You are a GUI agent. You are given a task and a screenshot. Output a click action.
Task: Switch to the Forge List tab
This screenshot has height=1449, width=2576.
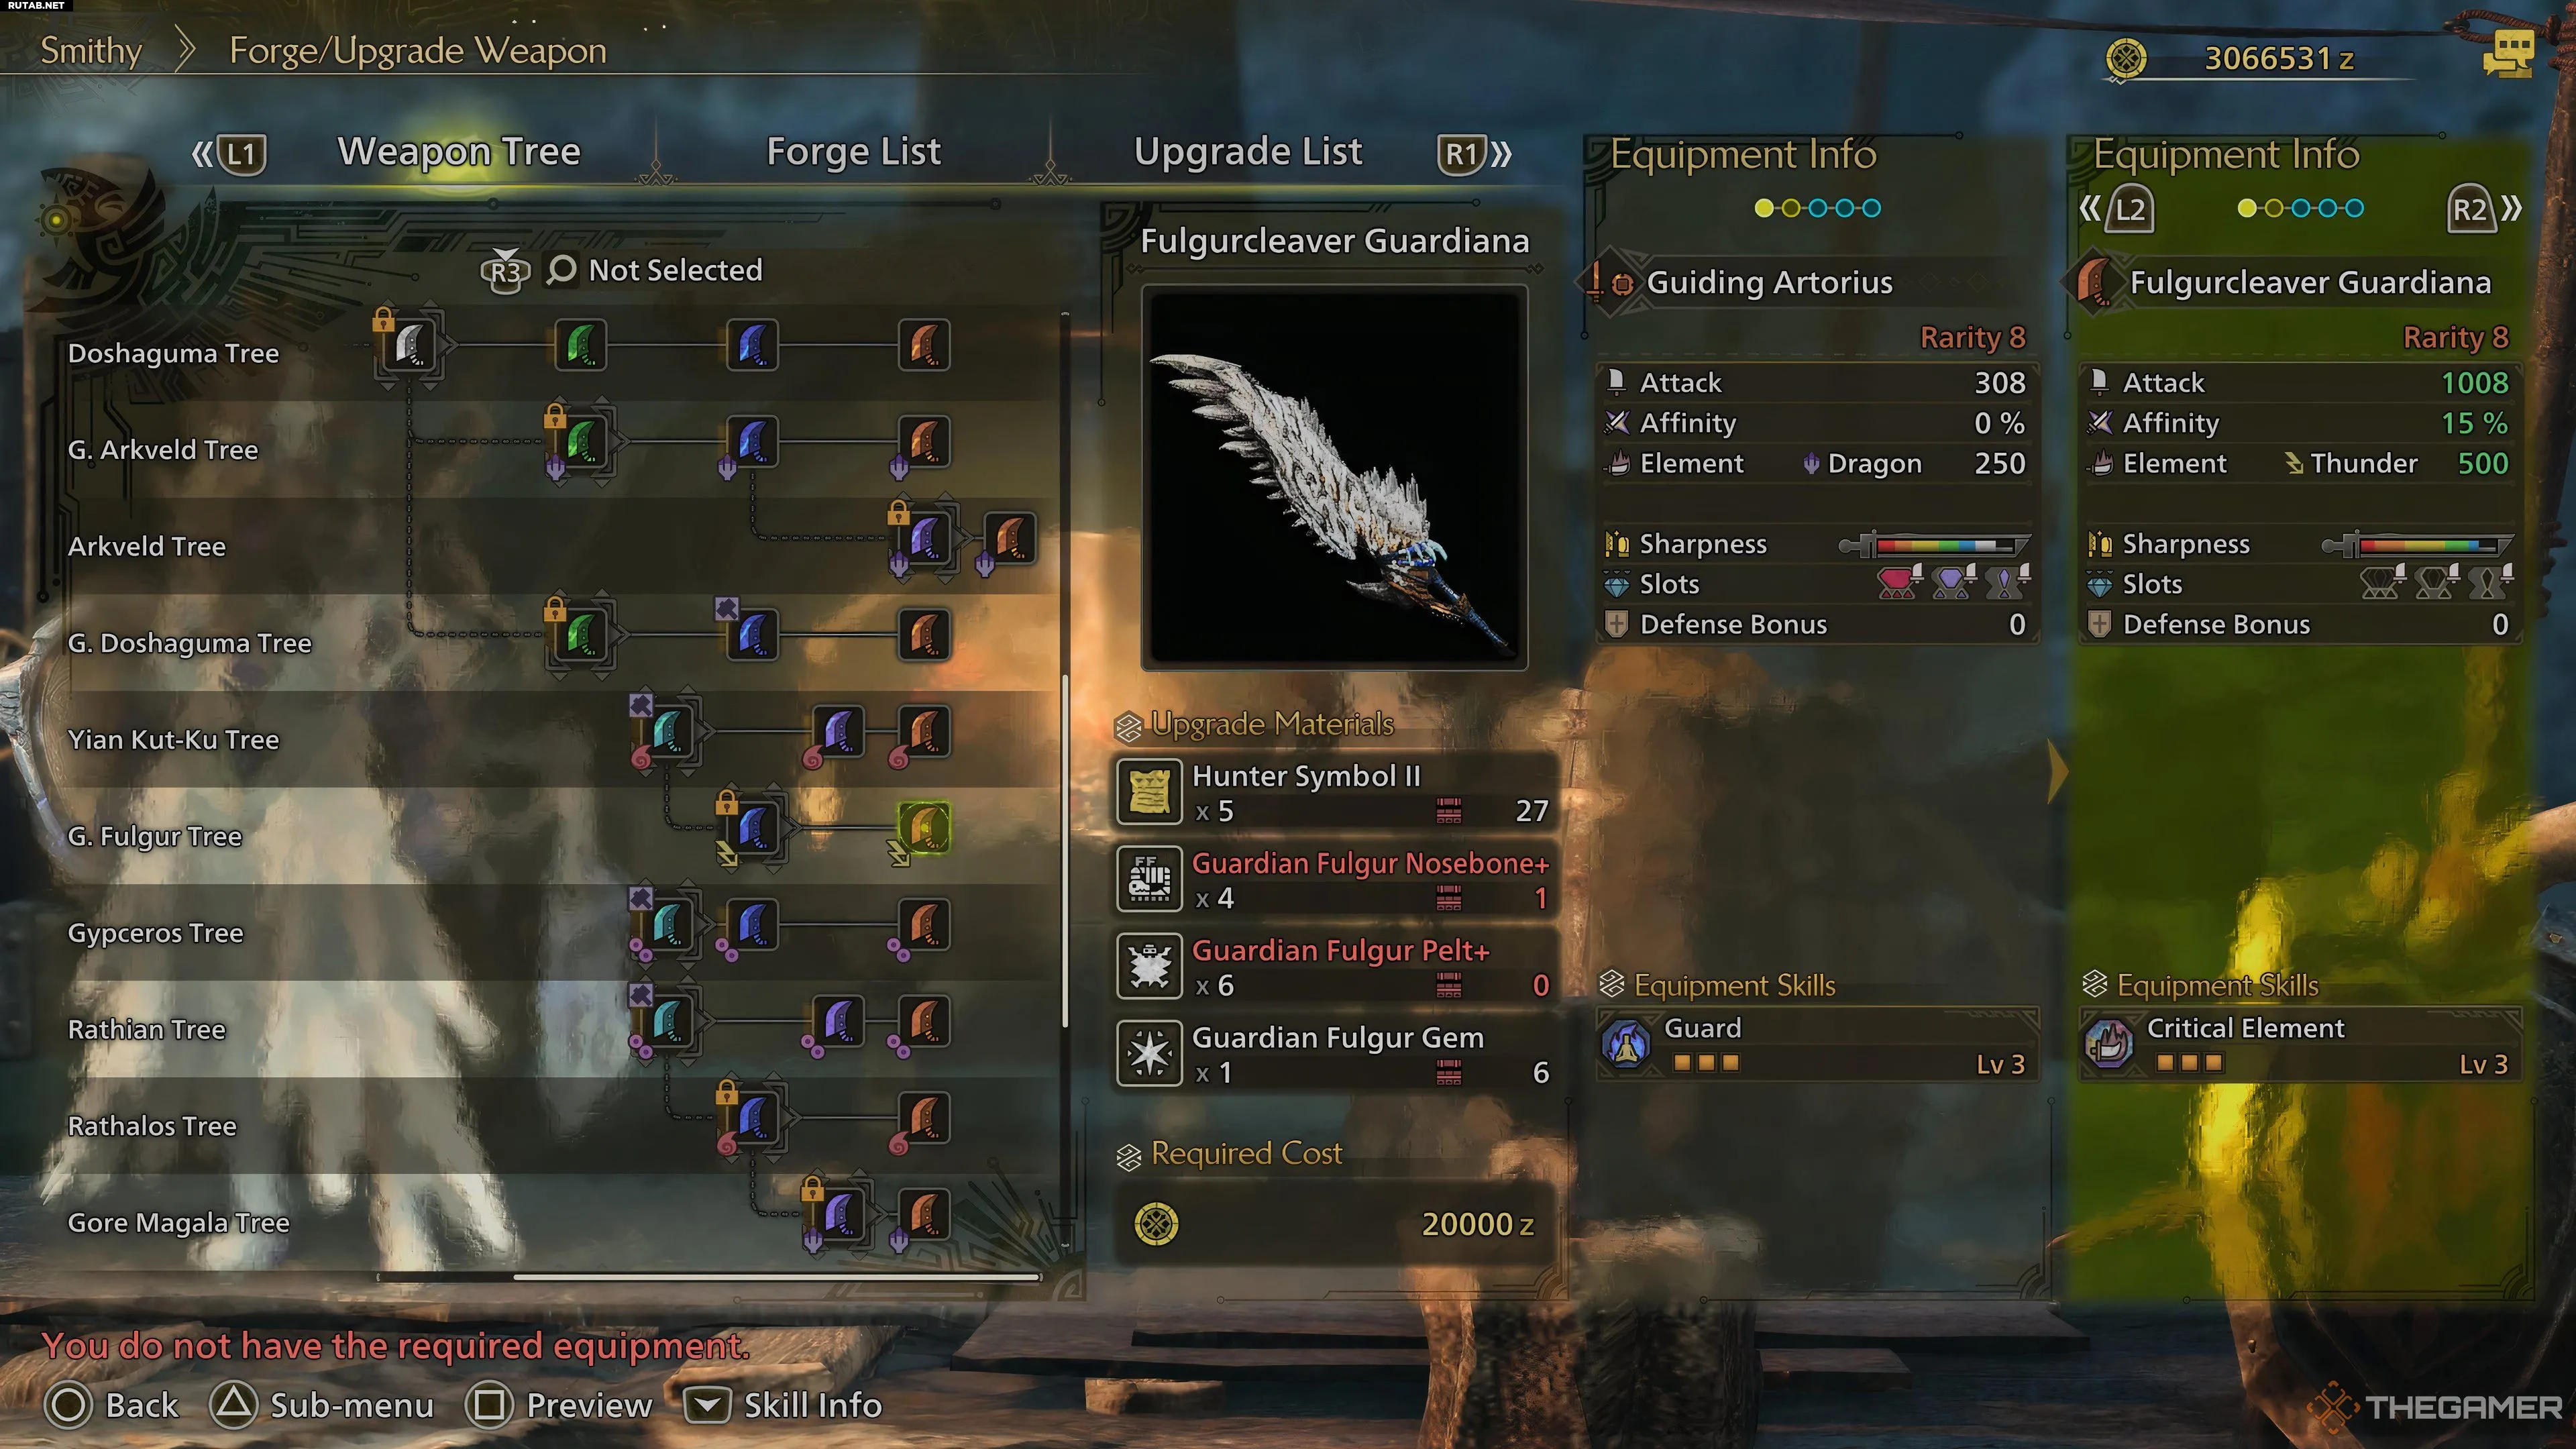[x=853, y=152]
